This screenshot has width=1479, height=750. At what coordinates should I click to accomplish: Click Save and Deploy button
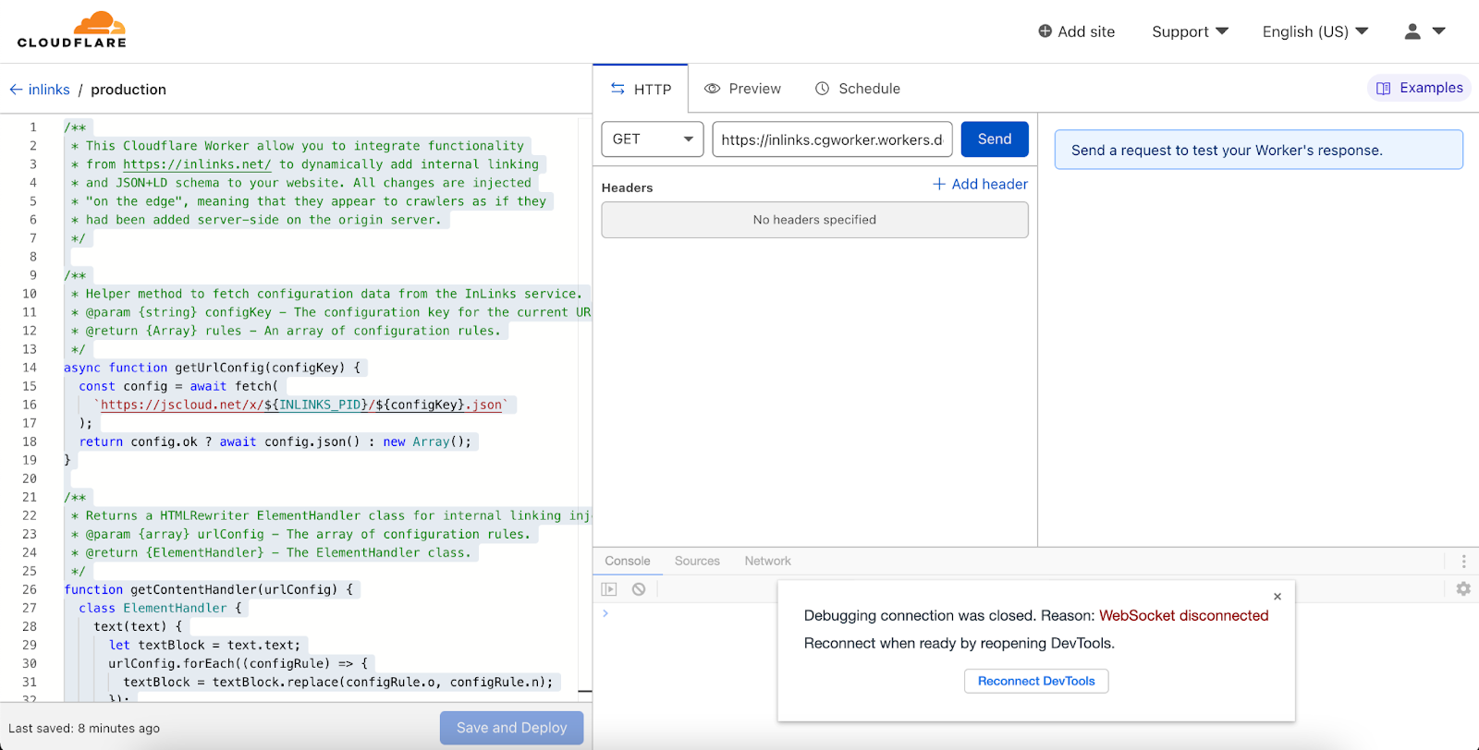(511, 728)
